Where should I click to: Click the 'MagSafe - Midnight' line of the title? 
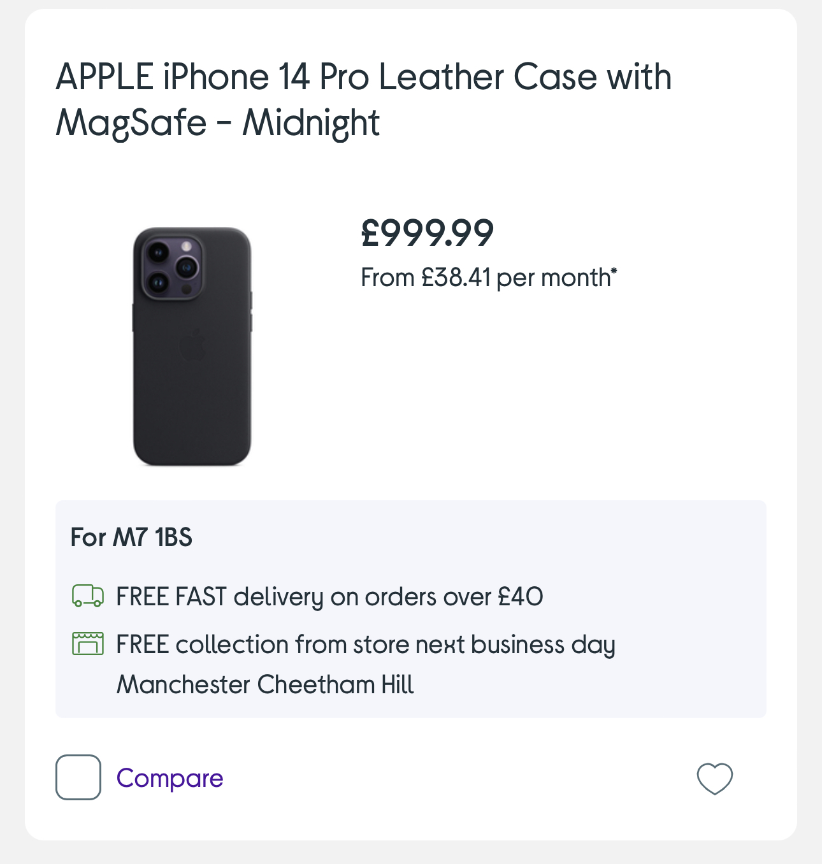(x=218, y=122)
